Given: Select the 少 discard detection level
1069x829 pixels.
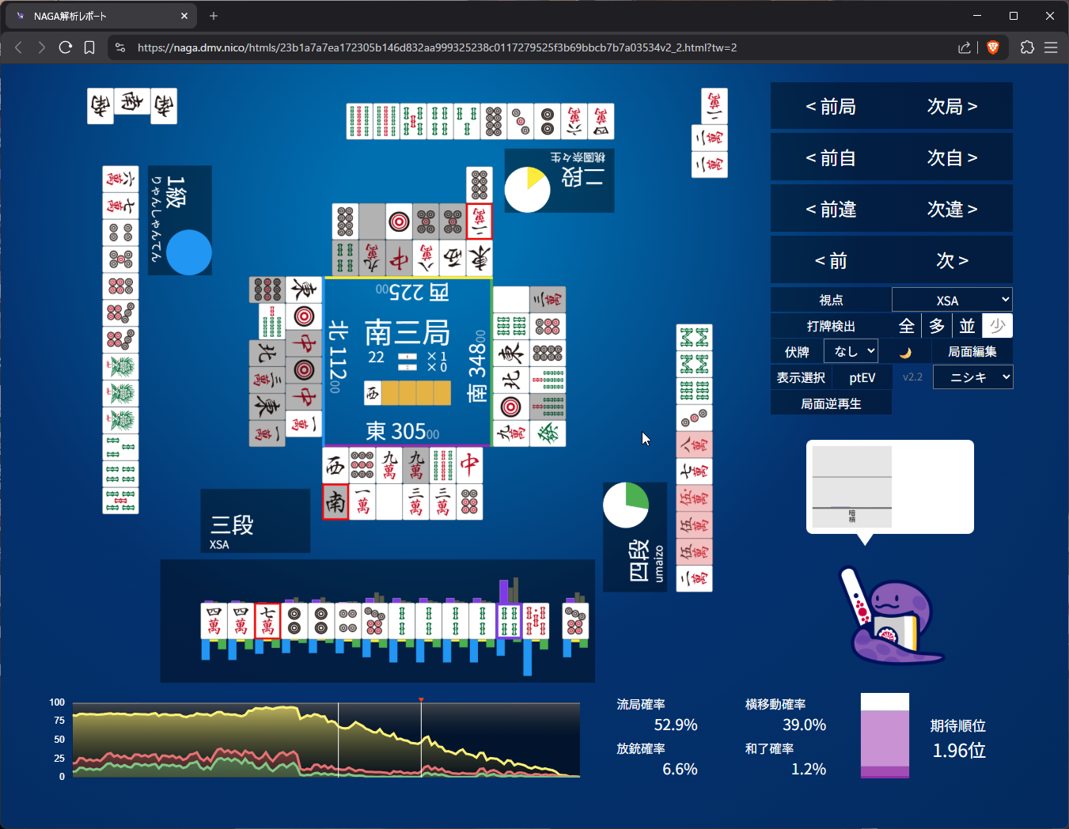Looking at the screenshot, I should coord(997,326).
